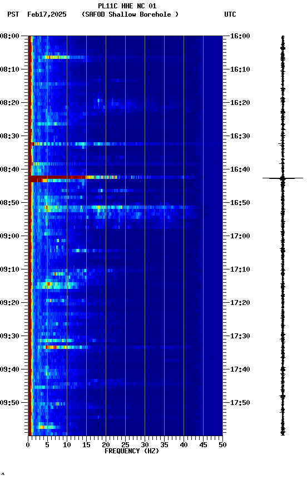The height and width of the screenshot is (480, 307).
Task: Click the '20' frequency axis label
Action: point(106,445)
